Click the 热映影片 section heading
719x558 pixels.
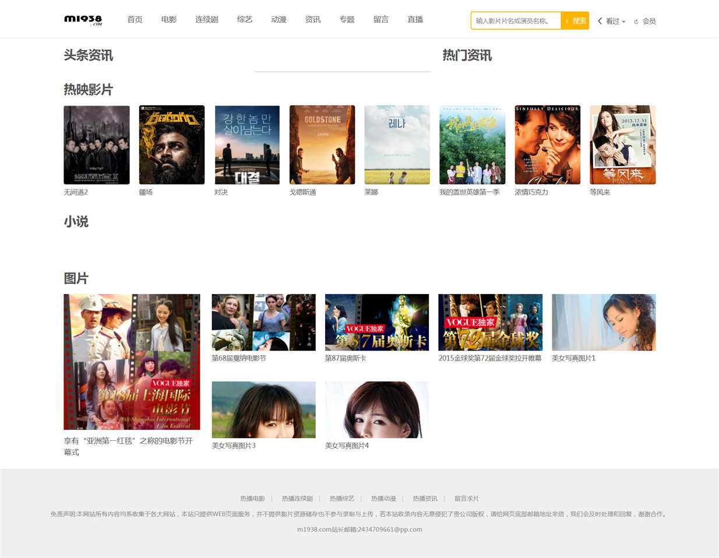click(x=89, y=90)
